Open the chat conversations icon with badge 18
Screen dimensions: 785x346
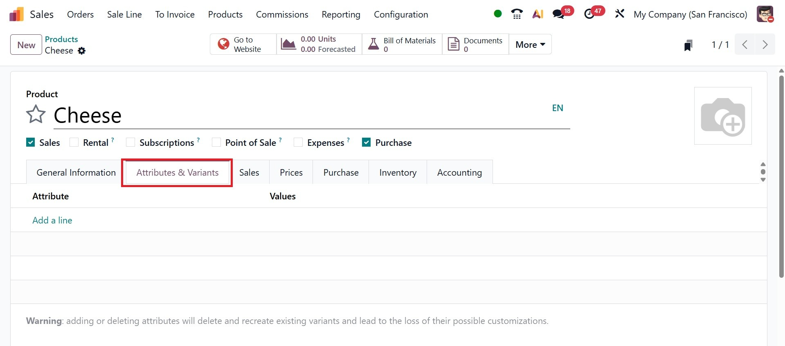tap(558, 14)
